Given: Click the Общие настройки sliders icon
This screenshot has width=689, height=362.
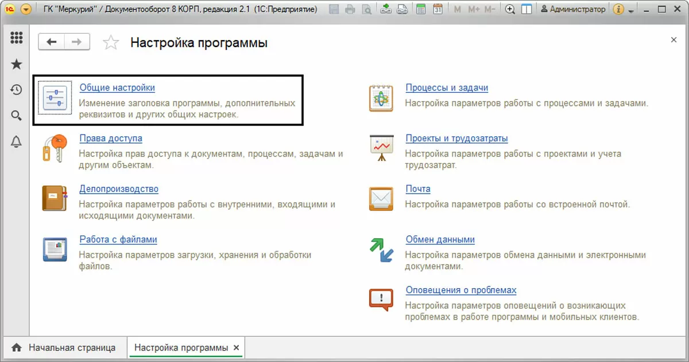Looking at the screenshot, I should click(x=56, y=98).
